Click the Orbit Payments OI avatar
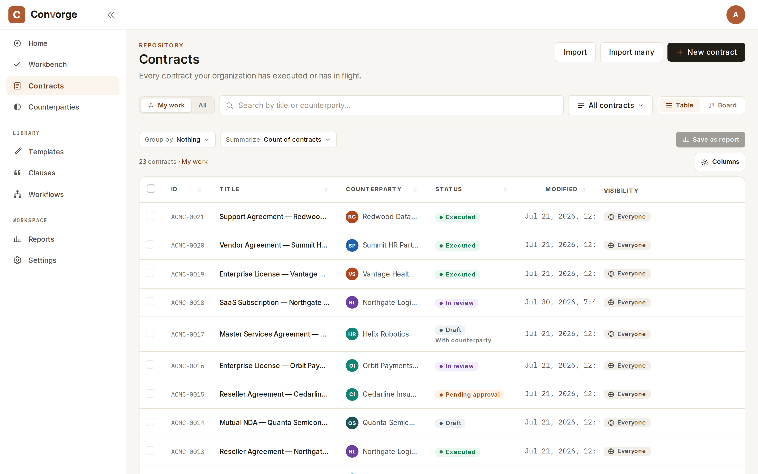The image size is (758, 474). pos(352,366)
